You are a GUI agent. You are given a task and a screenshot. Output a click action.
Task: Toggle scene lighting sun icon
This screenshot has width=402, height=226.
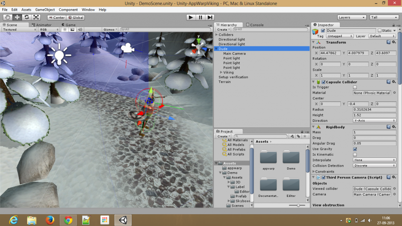click(x=65, y=29)
